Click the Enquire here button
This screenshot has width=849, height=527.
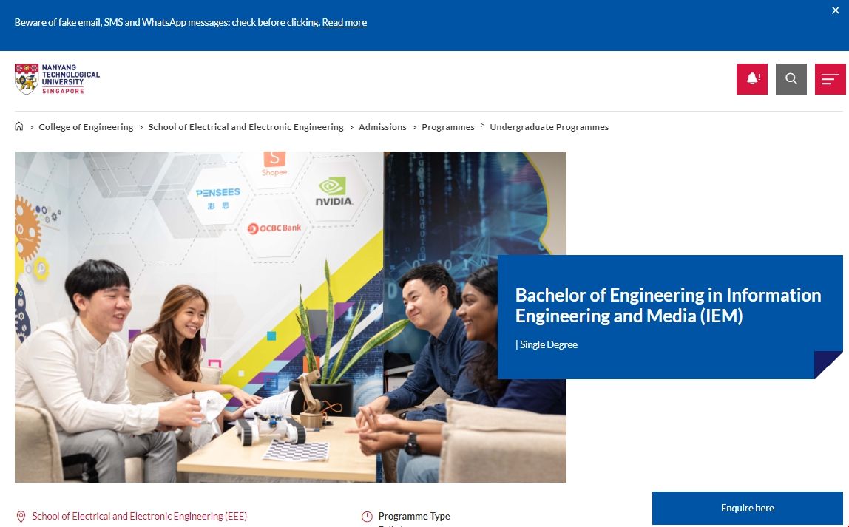(x=747, y=508)
